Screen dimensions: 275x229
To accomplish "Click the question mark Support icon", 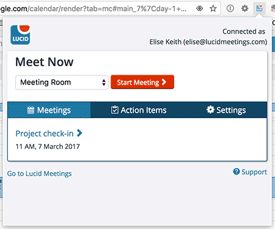I will (237, 171).
